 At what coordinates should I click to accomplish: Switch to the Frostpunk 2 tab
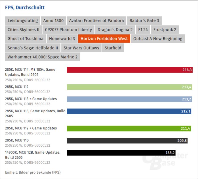click(165, 30)
